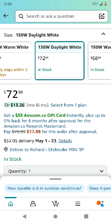The width and height of the screenshot is (111, 223).
Task: Ask How durable is it in outdoor conditions
Action: (44, 188)
